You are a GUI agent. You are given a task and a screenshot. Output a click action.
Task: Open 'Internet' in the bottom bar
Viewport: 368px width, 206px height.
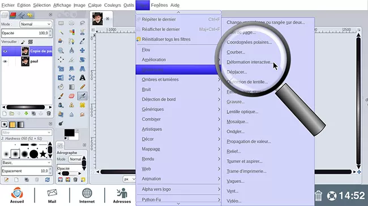coord(87,195)
